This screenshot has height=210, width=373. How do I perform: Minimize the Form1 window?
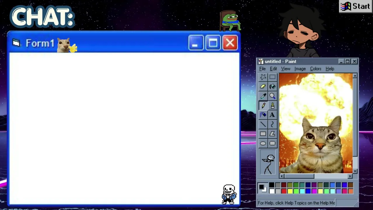pos(196,43)
